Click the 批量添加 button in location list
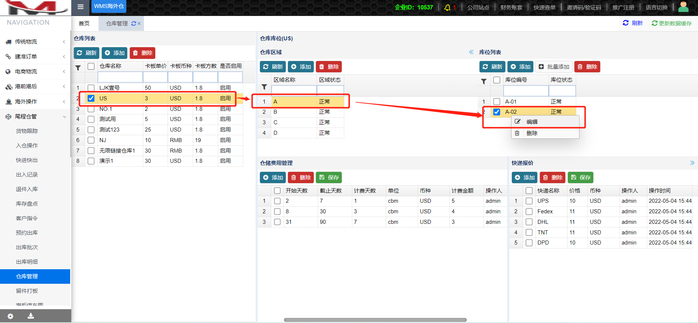 tap(554, 67)
